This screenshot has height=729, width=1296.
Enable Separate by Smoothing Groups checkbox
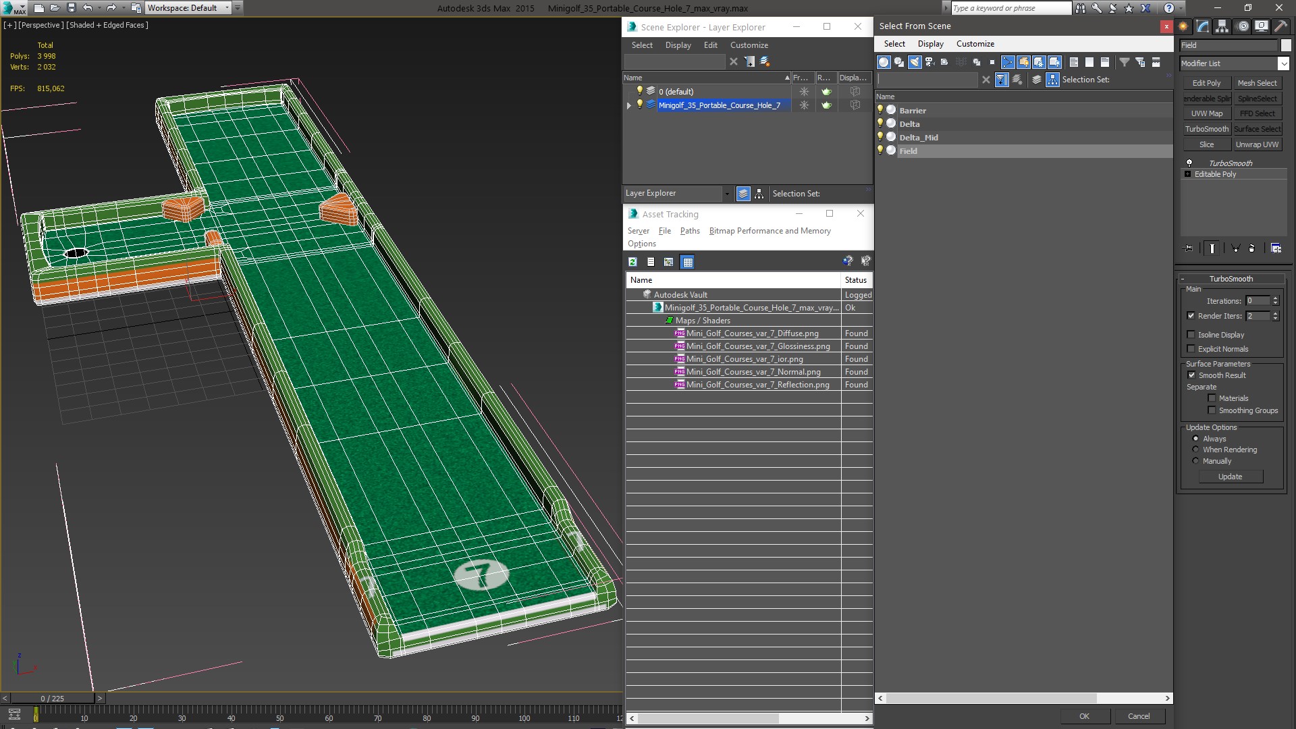1212,410
